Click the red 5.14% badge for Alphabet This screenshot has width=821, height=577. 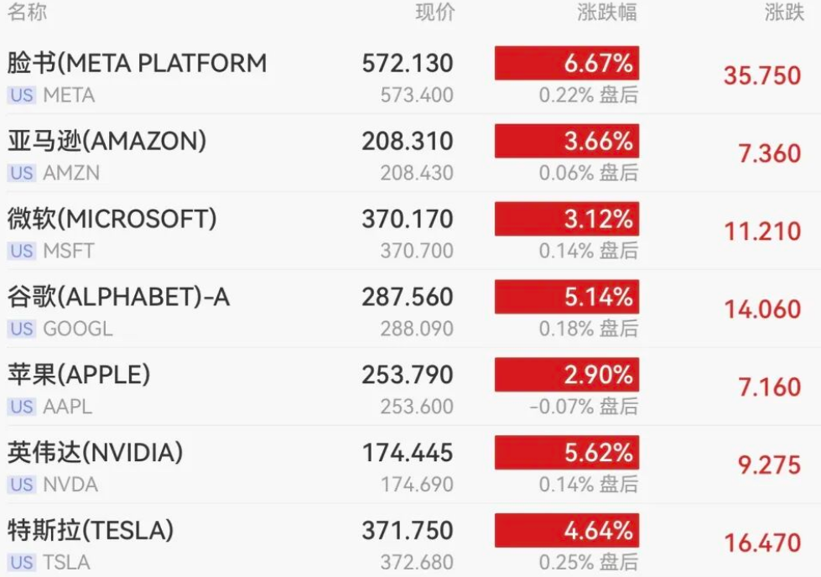pyautogui.click(x=567, y=297)
